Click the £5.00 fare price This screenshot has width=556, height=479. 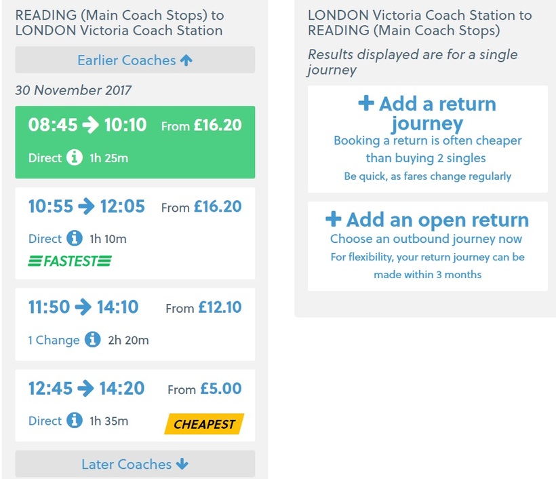pos(221,389)
